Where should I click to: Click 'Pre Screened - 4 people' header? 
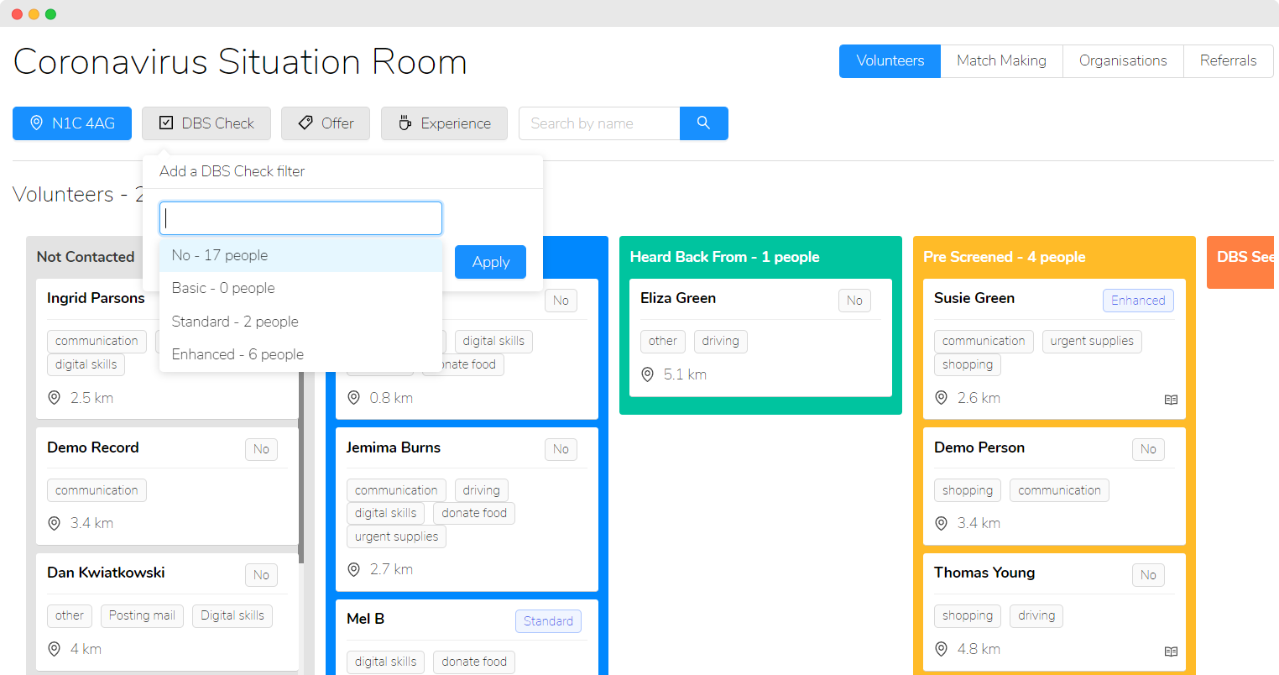(x=1005, y=257)
